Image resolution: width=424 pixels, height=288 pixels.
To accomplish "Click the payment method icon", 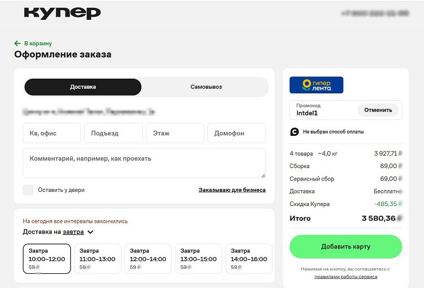I will (x=294, y=132).
